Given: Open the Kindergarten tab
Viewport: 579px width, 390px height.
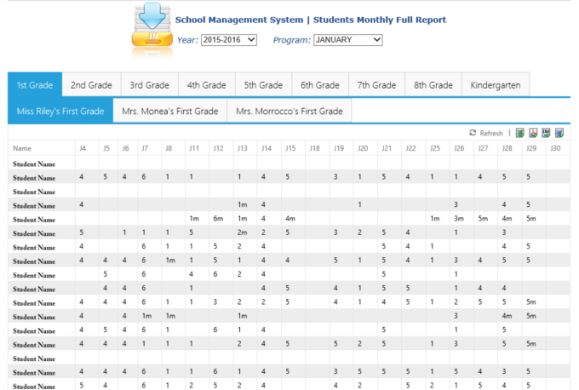Looking at the screenshot, I should (496, 85).
